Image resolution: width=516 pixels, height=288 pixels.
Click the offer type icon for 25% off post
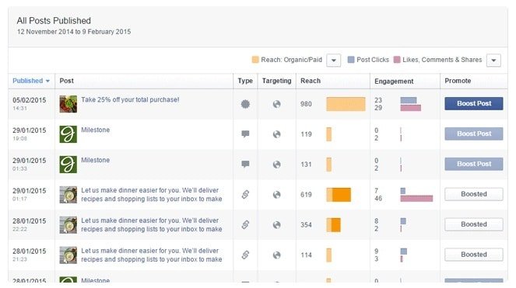pos(245,104)
